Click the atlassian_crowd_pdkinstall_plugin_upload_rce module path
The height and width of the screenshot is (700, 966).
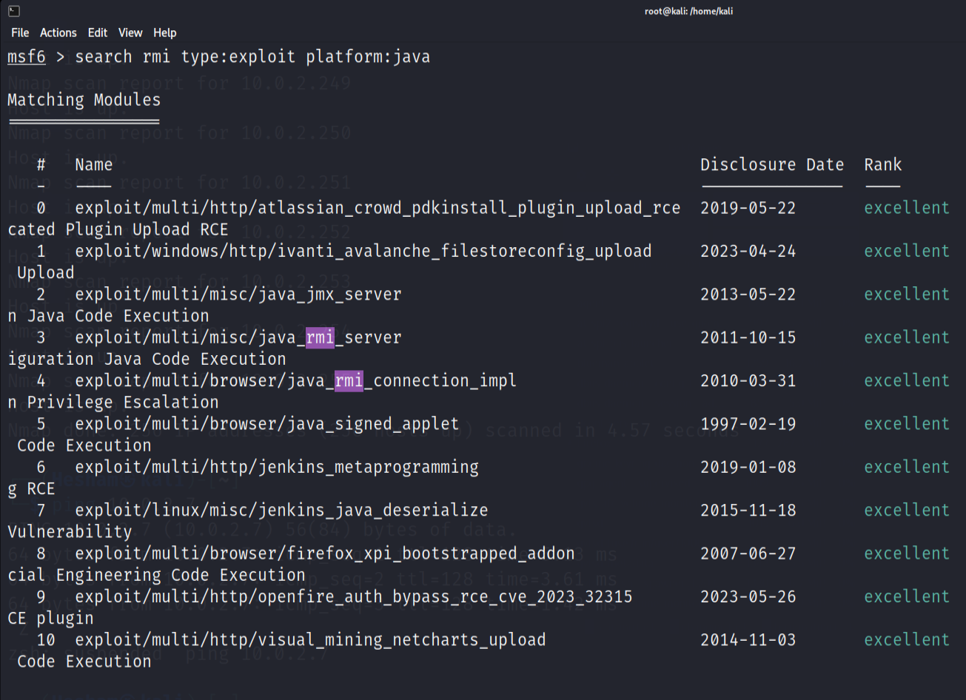tap(378, 208)
